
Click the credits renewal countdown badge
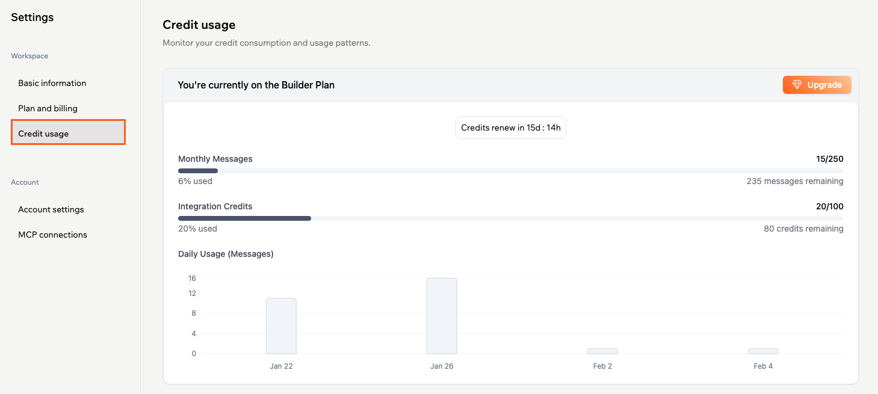point(510,127)
